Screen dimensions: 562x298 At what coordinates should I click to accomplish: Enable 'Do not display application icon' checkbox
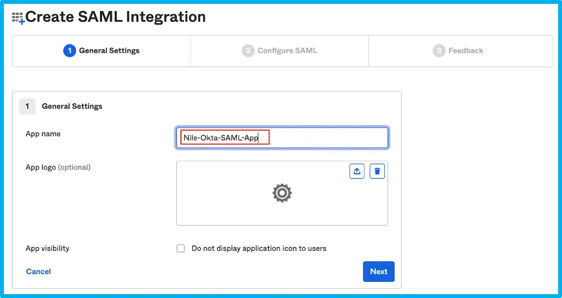tap(181, 248)
